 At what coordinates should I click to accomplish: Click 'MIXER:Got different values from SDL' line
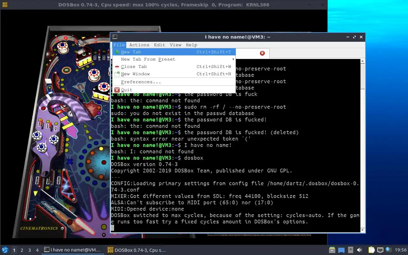209,196
